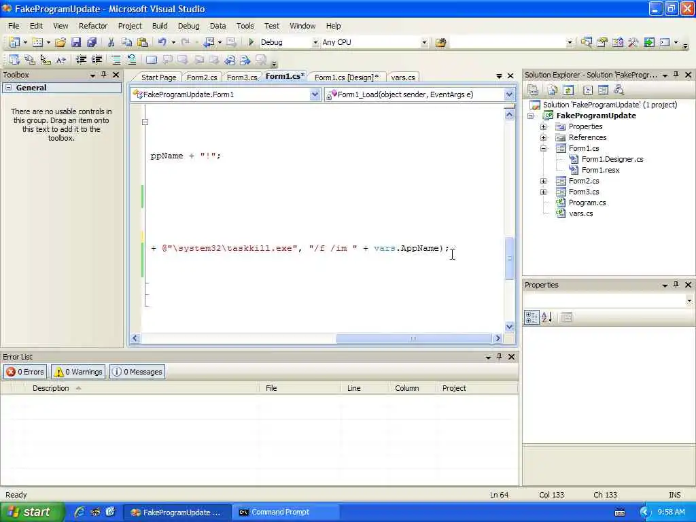Toggle the 0 Messages filter
The image size is (696, 522).
click(x=137, y=372)
